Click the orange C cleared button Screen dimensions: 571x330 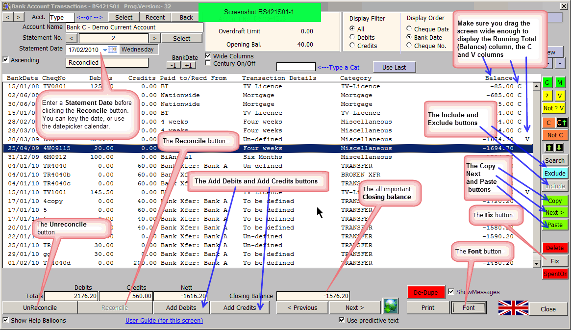tap(548, 122)
